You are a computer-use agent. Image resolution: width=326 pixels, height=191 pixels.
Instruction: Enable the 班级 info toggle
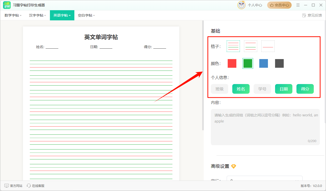tap(220, 89)
